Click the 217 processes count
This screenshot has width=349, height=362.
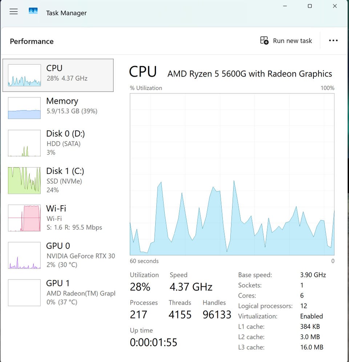pyautogui.click(x=139, y=315)
